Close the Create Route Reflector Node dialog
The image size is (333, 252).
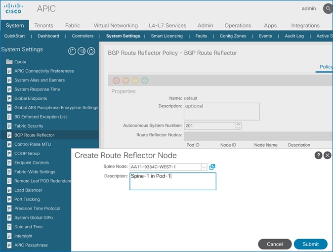pos(327,155)
